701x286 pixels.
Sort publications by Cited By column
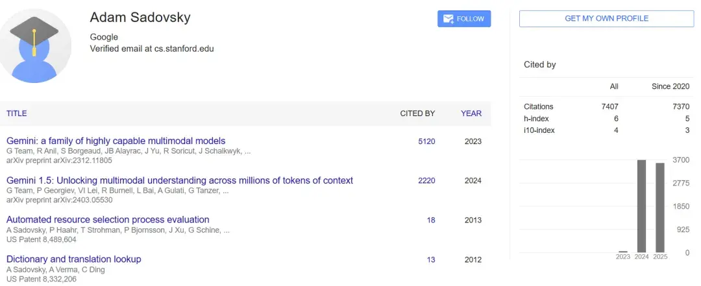(x=417, y=113)
